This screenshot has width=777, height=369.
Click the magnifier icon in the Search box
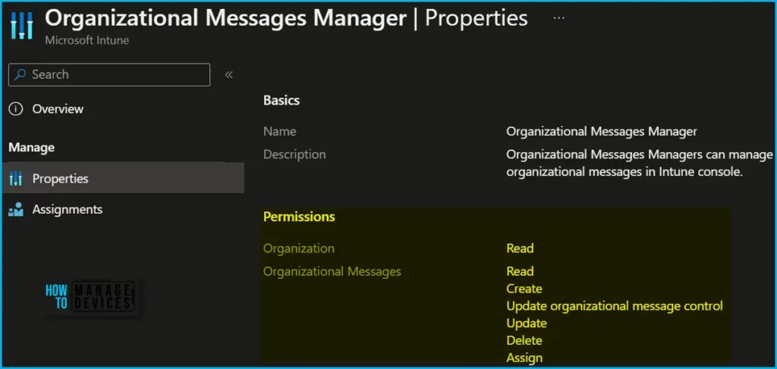20,75
